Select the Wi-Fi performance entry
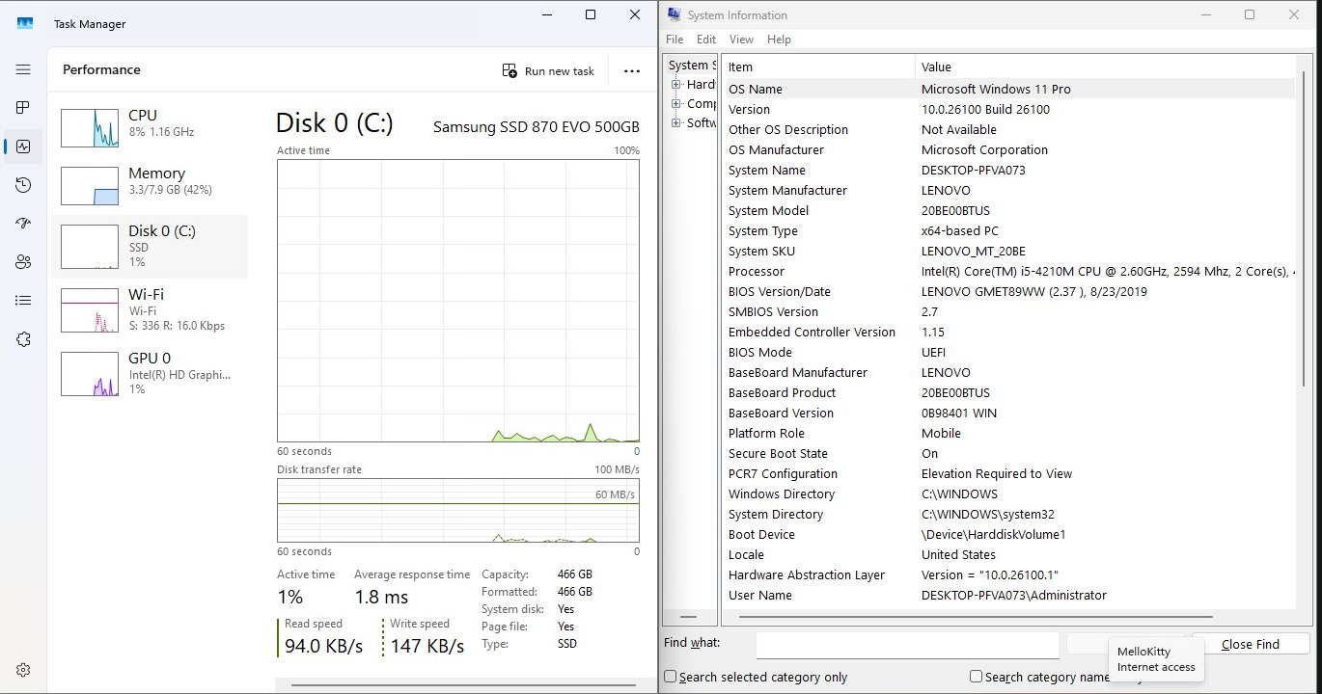 150,309
